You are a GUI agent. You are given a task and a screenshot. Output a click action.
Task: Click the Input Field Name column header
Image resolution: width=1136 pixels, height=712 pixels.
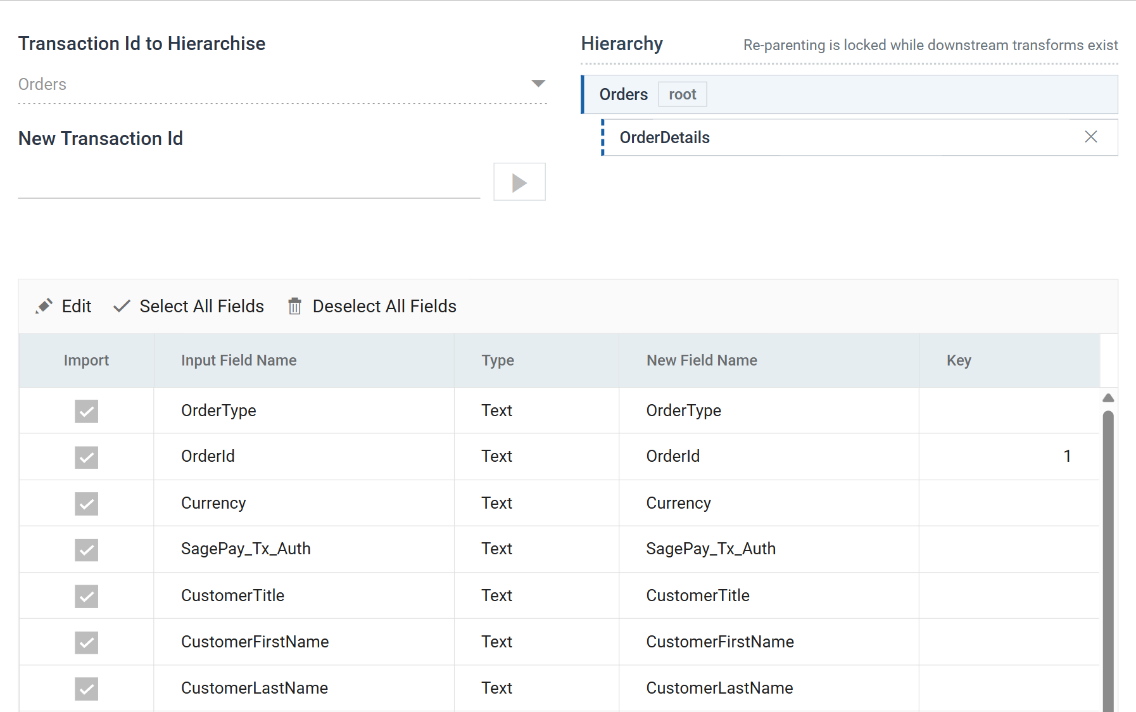304,360
